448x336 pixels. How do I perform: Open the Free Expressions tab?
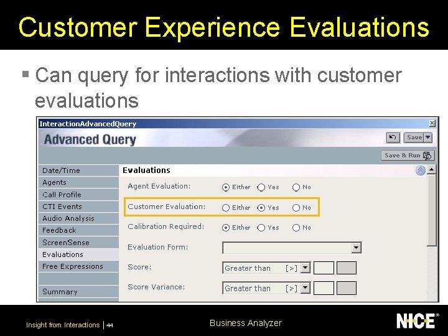click(x=78, y=266)
